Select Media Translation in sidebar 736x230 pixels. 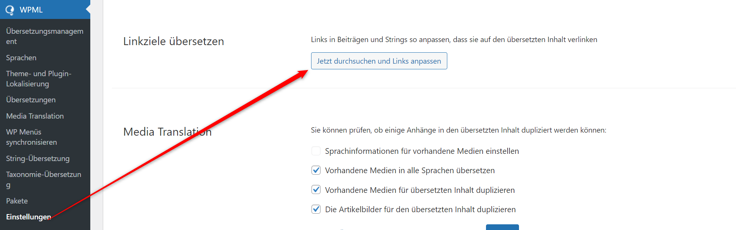[x=35, y=116]
